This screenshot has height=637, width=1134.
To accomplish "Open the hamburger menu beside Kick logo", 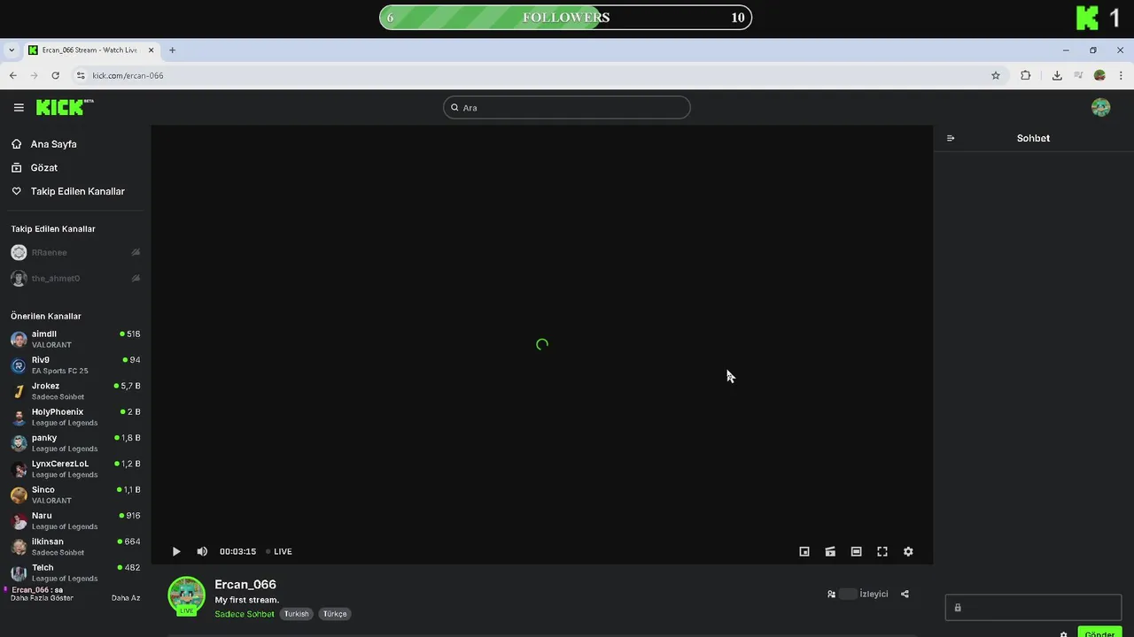I will click(19, 108).
